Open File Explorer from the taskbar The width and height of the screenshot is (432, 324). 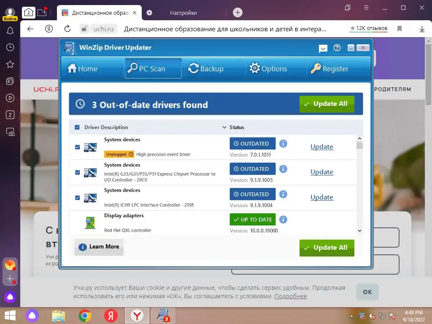pyautogui.click(x=59, y=316)
